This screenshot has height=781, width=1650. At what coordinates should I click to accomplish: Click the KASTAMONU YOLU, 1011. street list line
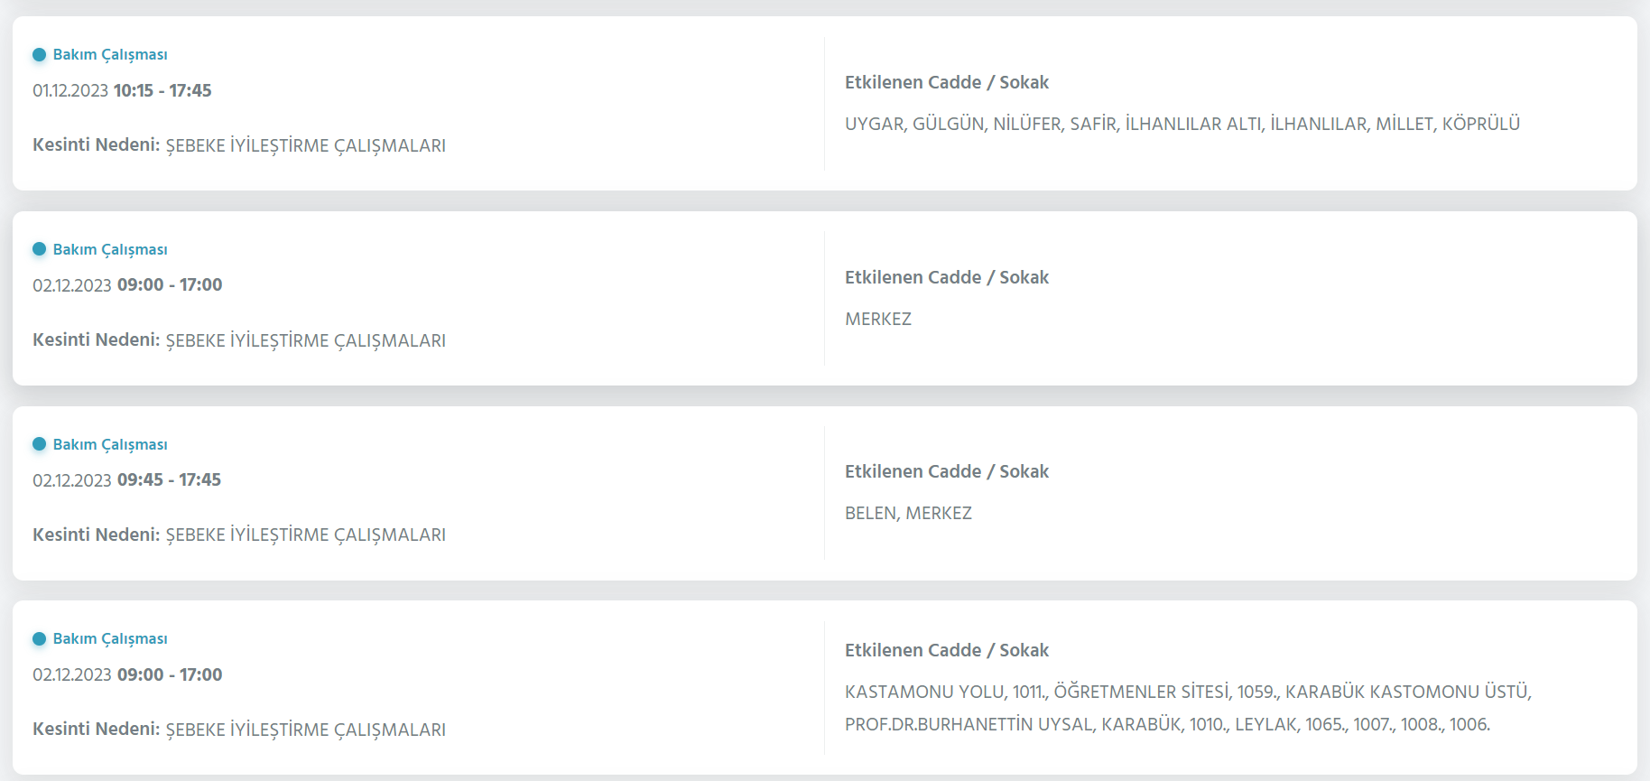click(1188, 692)
